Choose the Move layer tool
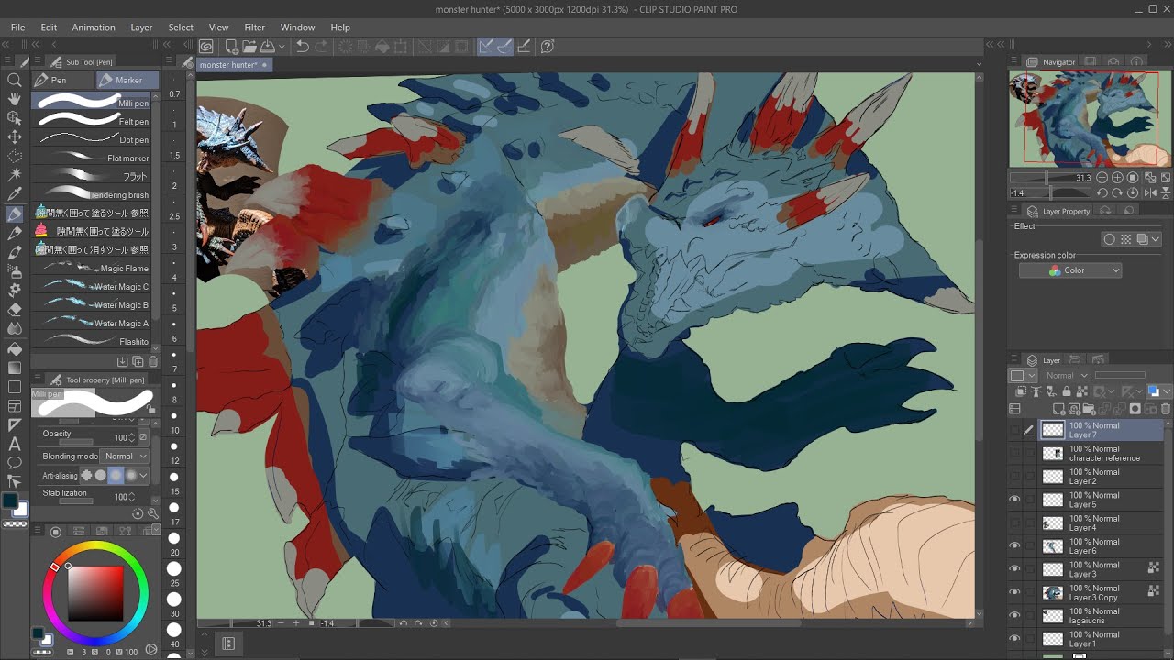1174x660 pixels. 15,137
